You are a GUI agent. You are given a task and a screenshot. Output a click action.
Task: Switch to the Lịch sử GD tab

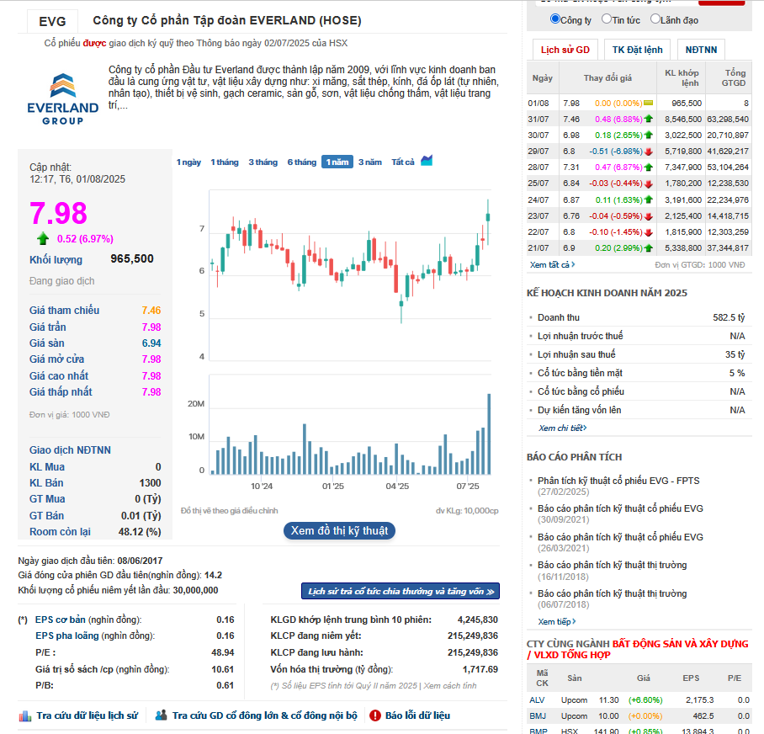[565, 50]
